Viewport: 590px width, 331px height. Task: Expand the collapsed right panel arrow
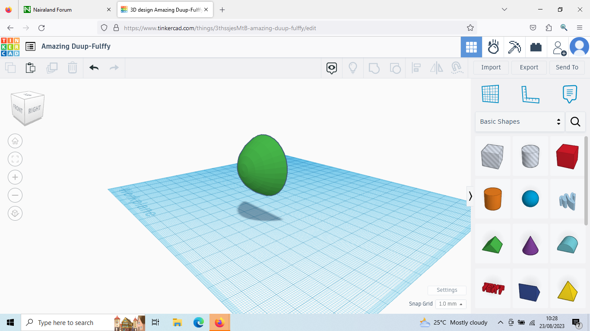tap(470, 196)
